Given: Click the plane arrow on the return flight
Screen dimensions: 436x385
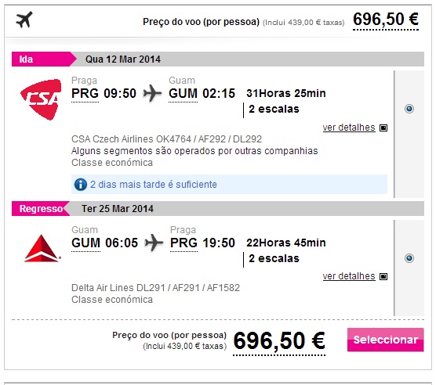Looking at the screenshot, I should 154,243.
